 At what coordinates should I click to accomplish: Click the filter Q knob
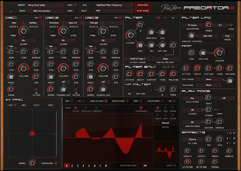pyautogui.click(x=140, y=25)
